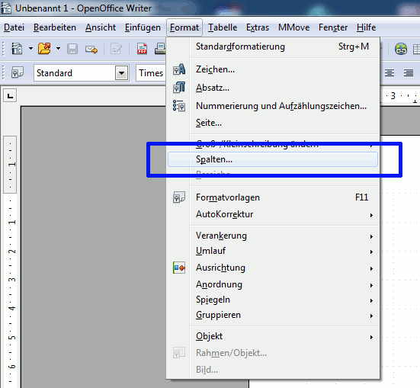Click the email document envelope icon
The width and height of the screenshot is (420, 388).
[91, 50]
